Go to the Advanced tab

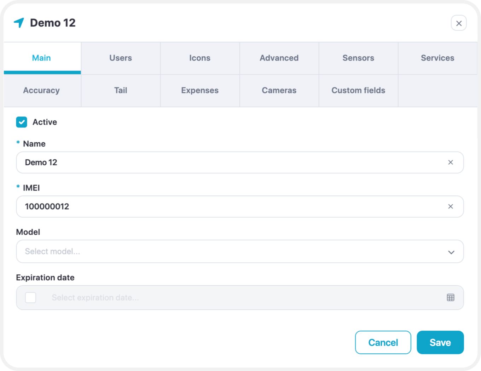[x=279, y=58]
